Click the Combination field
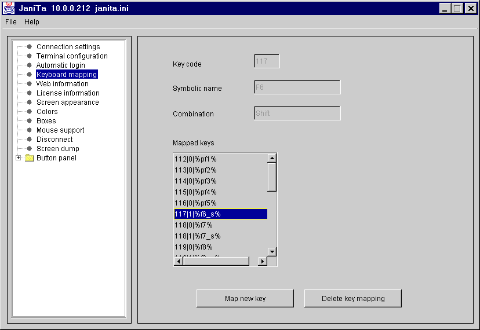This screenshot has height=330, width=480. [x=297, y=113]
